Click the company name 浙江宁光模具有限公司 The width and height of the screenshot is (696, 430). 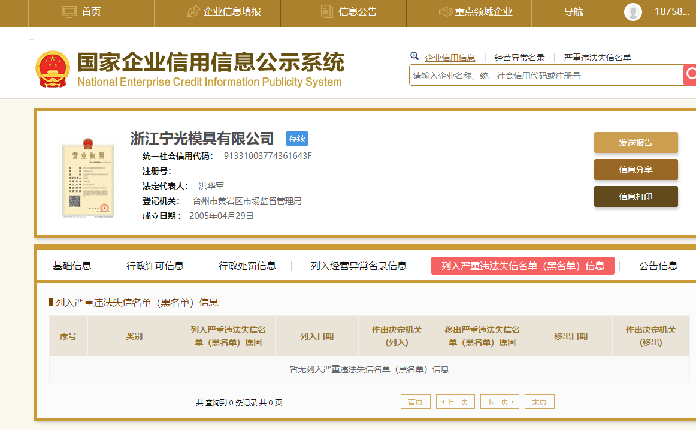tap(202, 139)
